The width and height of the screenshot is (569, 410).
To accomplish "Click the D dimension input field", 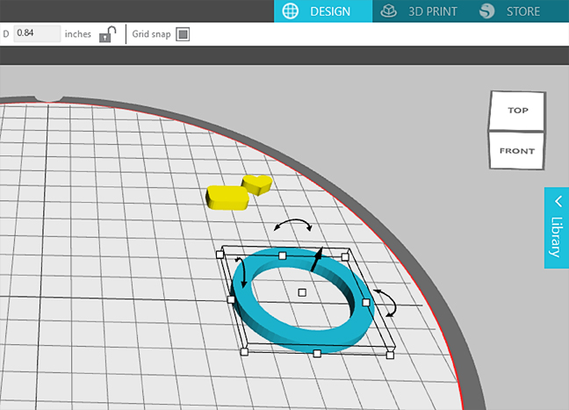I will point(37,33).
